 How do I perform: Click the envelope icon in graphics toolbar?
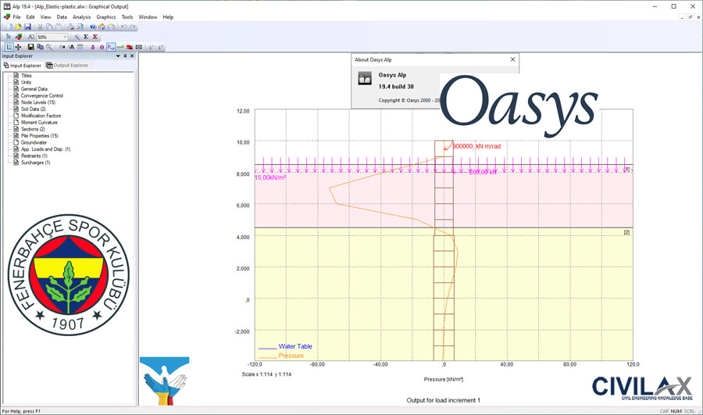[139, 47]
